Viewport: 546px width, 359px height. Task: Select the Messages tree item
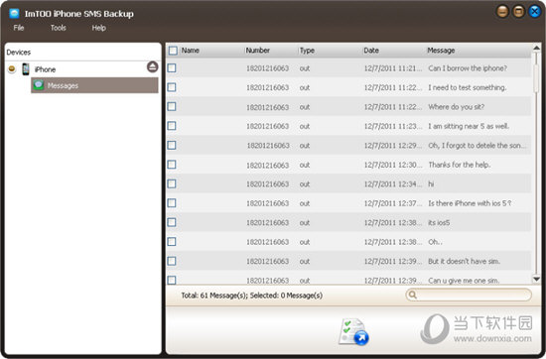click(94, 85)
